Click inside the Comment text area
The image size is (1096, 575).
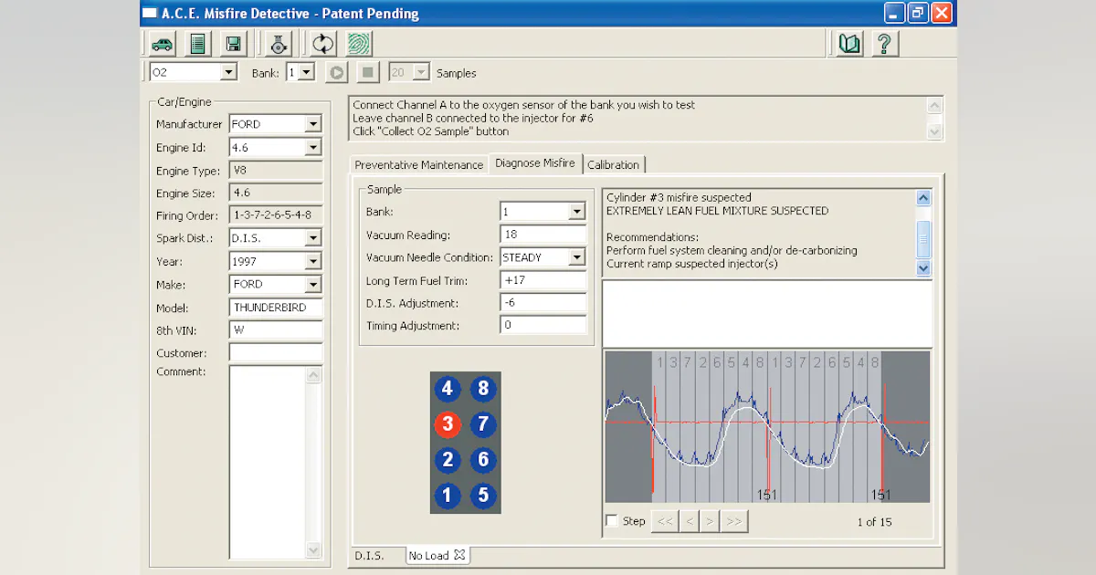point(268,462)
